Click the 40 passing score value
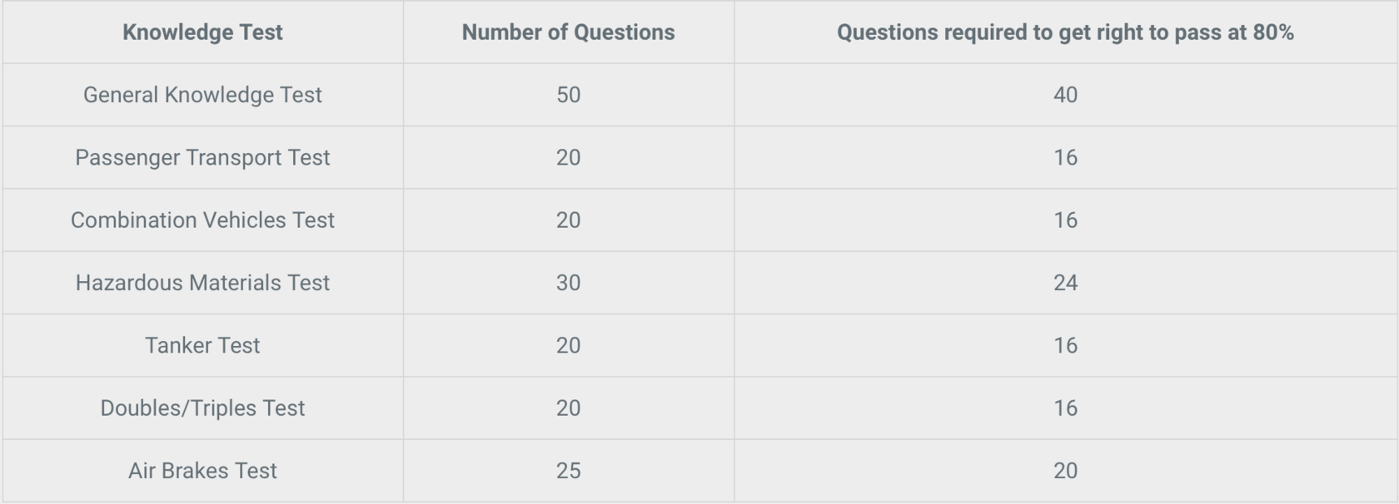 point(1065,95)
